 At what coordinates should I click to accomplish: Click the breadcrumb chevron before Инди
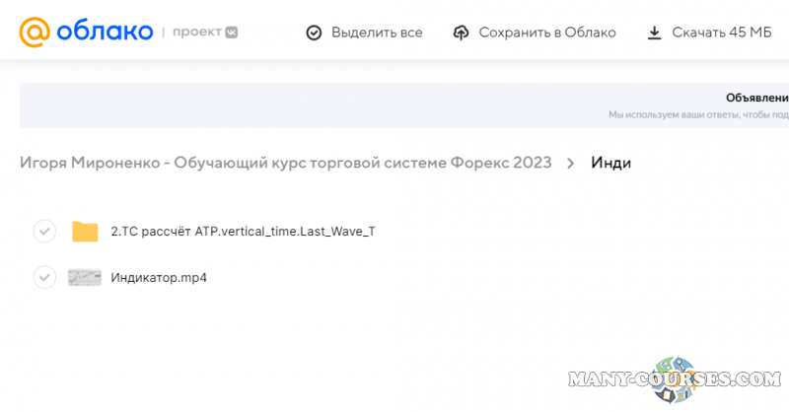click(x=570, y=164)
